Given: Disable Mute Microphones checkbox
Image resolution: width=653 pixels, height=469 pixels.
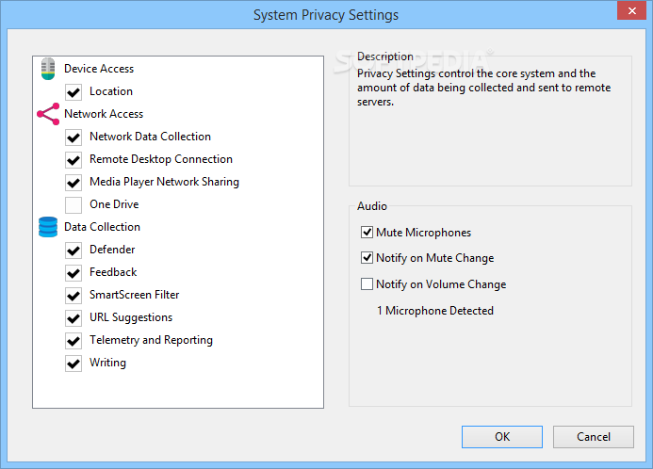Looking at the screenshot, I should (367, 233).
